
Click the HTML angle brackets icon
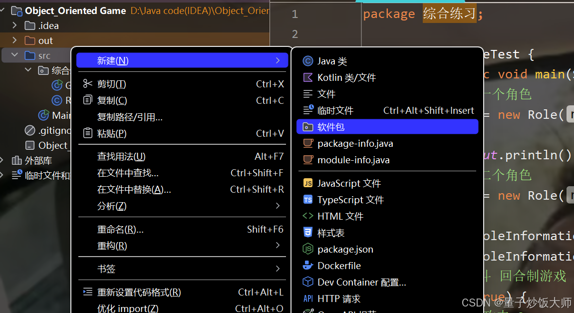pos(308,216)
